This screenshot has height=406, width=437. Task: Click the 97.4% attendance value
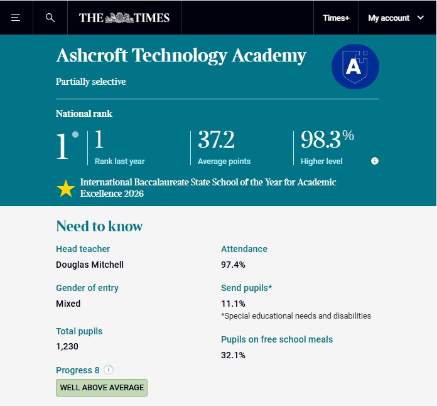pos(233,265)
